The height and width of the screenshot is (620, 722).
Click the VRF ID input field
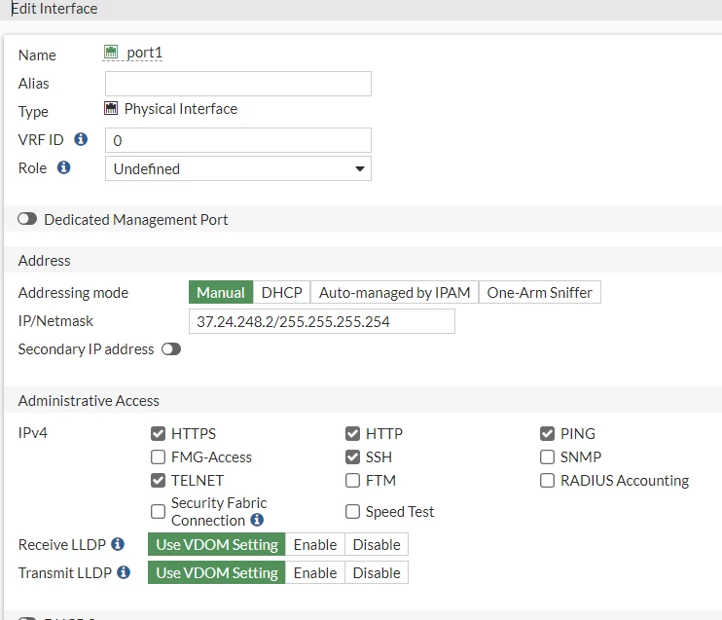[x=238, y=140]
